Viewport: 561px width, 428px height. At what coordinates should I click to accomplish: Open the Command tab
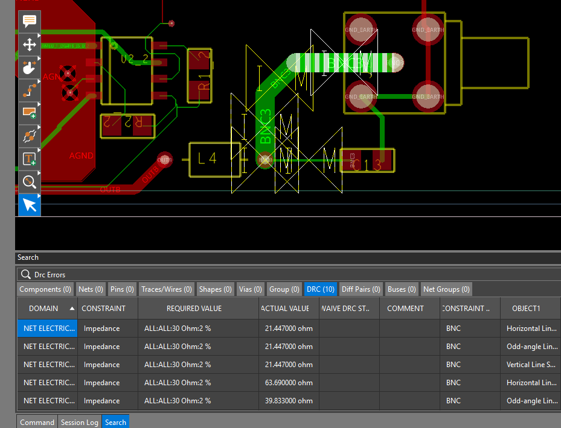tap(37, 422)
